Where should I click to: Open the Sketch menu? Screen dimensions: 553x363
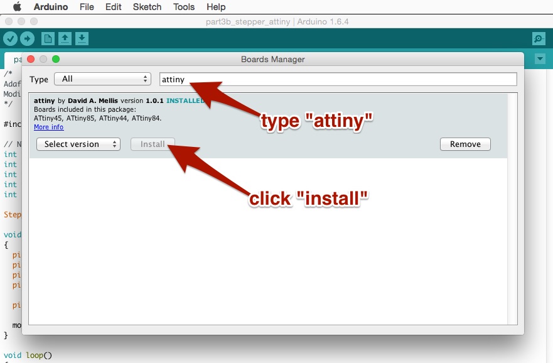[147, 7]
